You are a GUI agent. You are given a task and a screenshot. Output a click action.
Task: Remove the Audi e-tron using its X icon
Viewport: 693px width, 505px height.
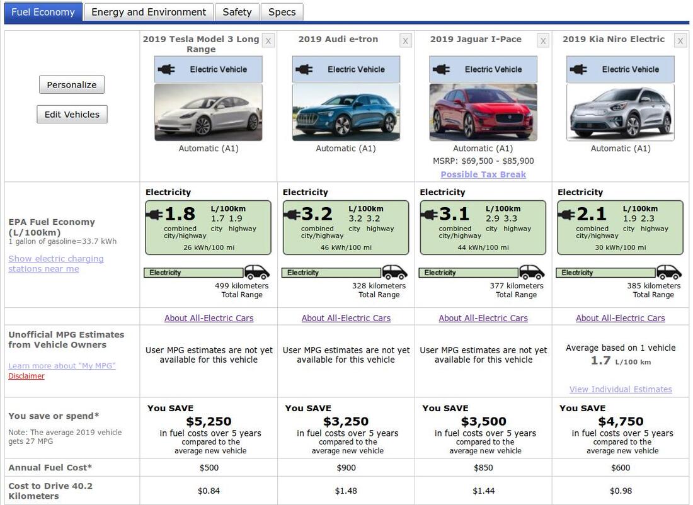tap(405, 41)
